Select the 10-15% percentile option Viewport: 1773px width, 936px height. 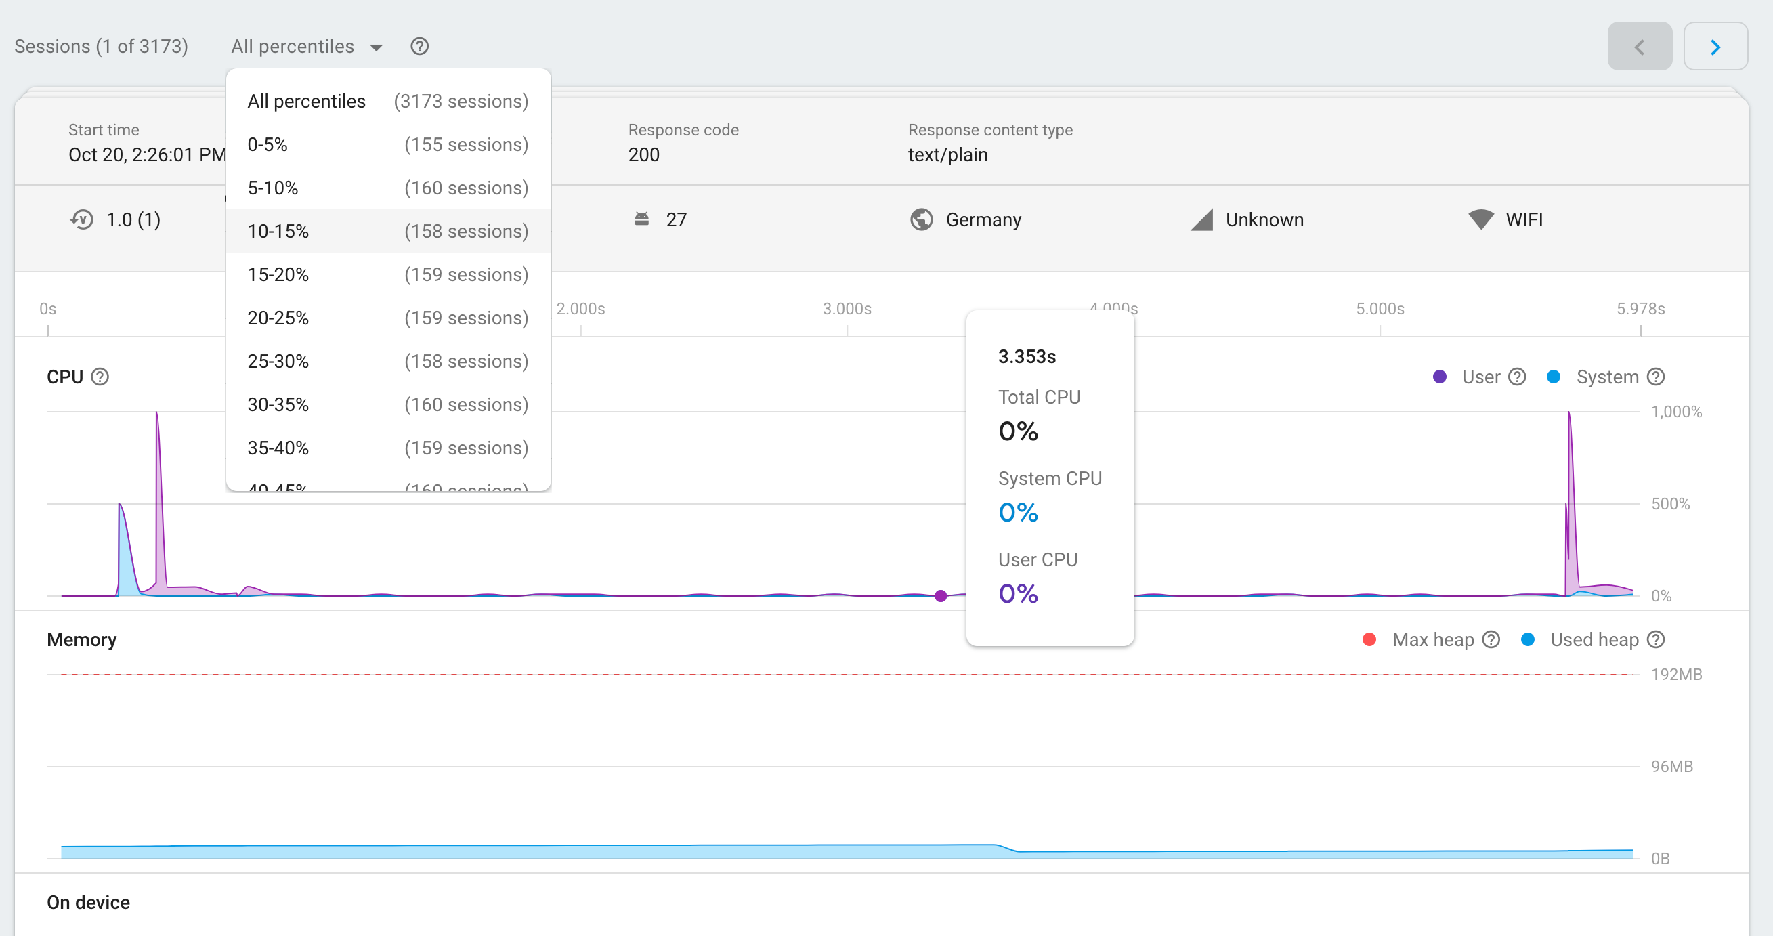[388, 231]
